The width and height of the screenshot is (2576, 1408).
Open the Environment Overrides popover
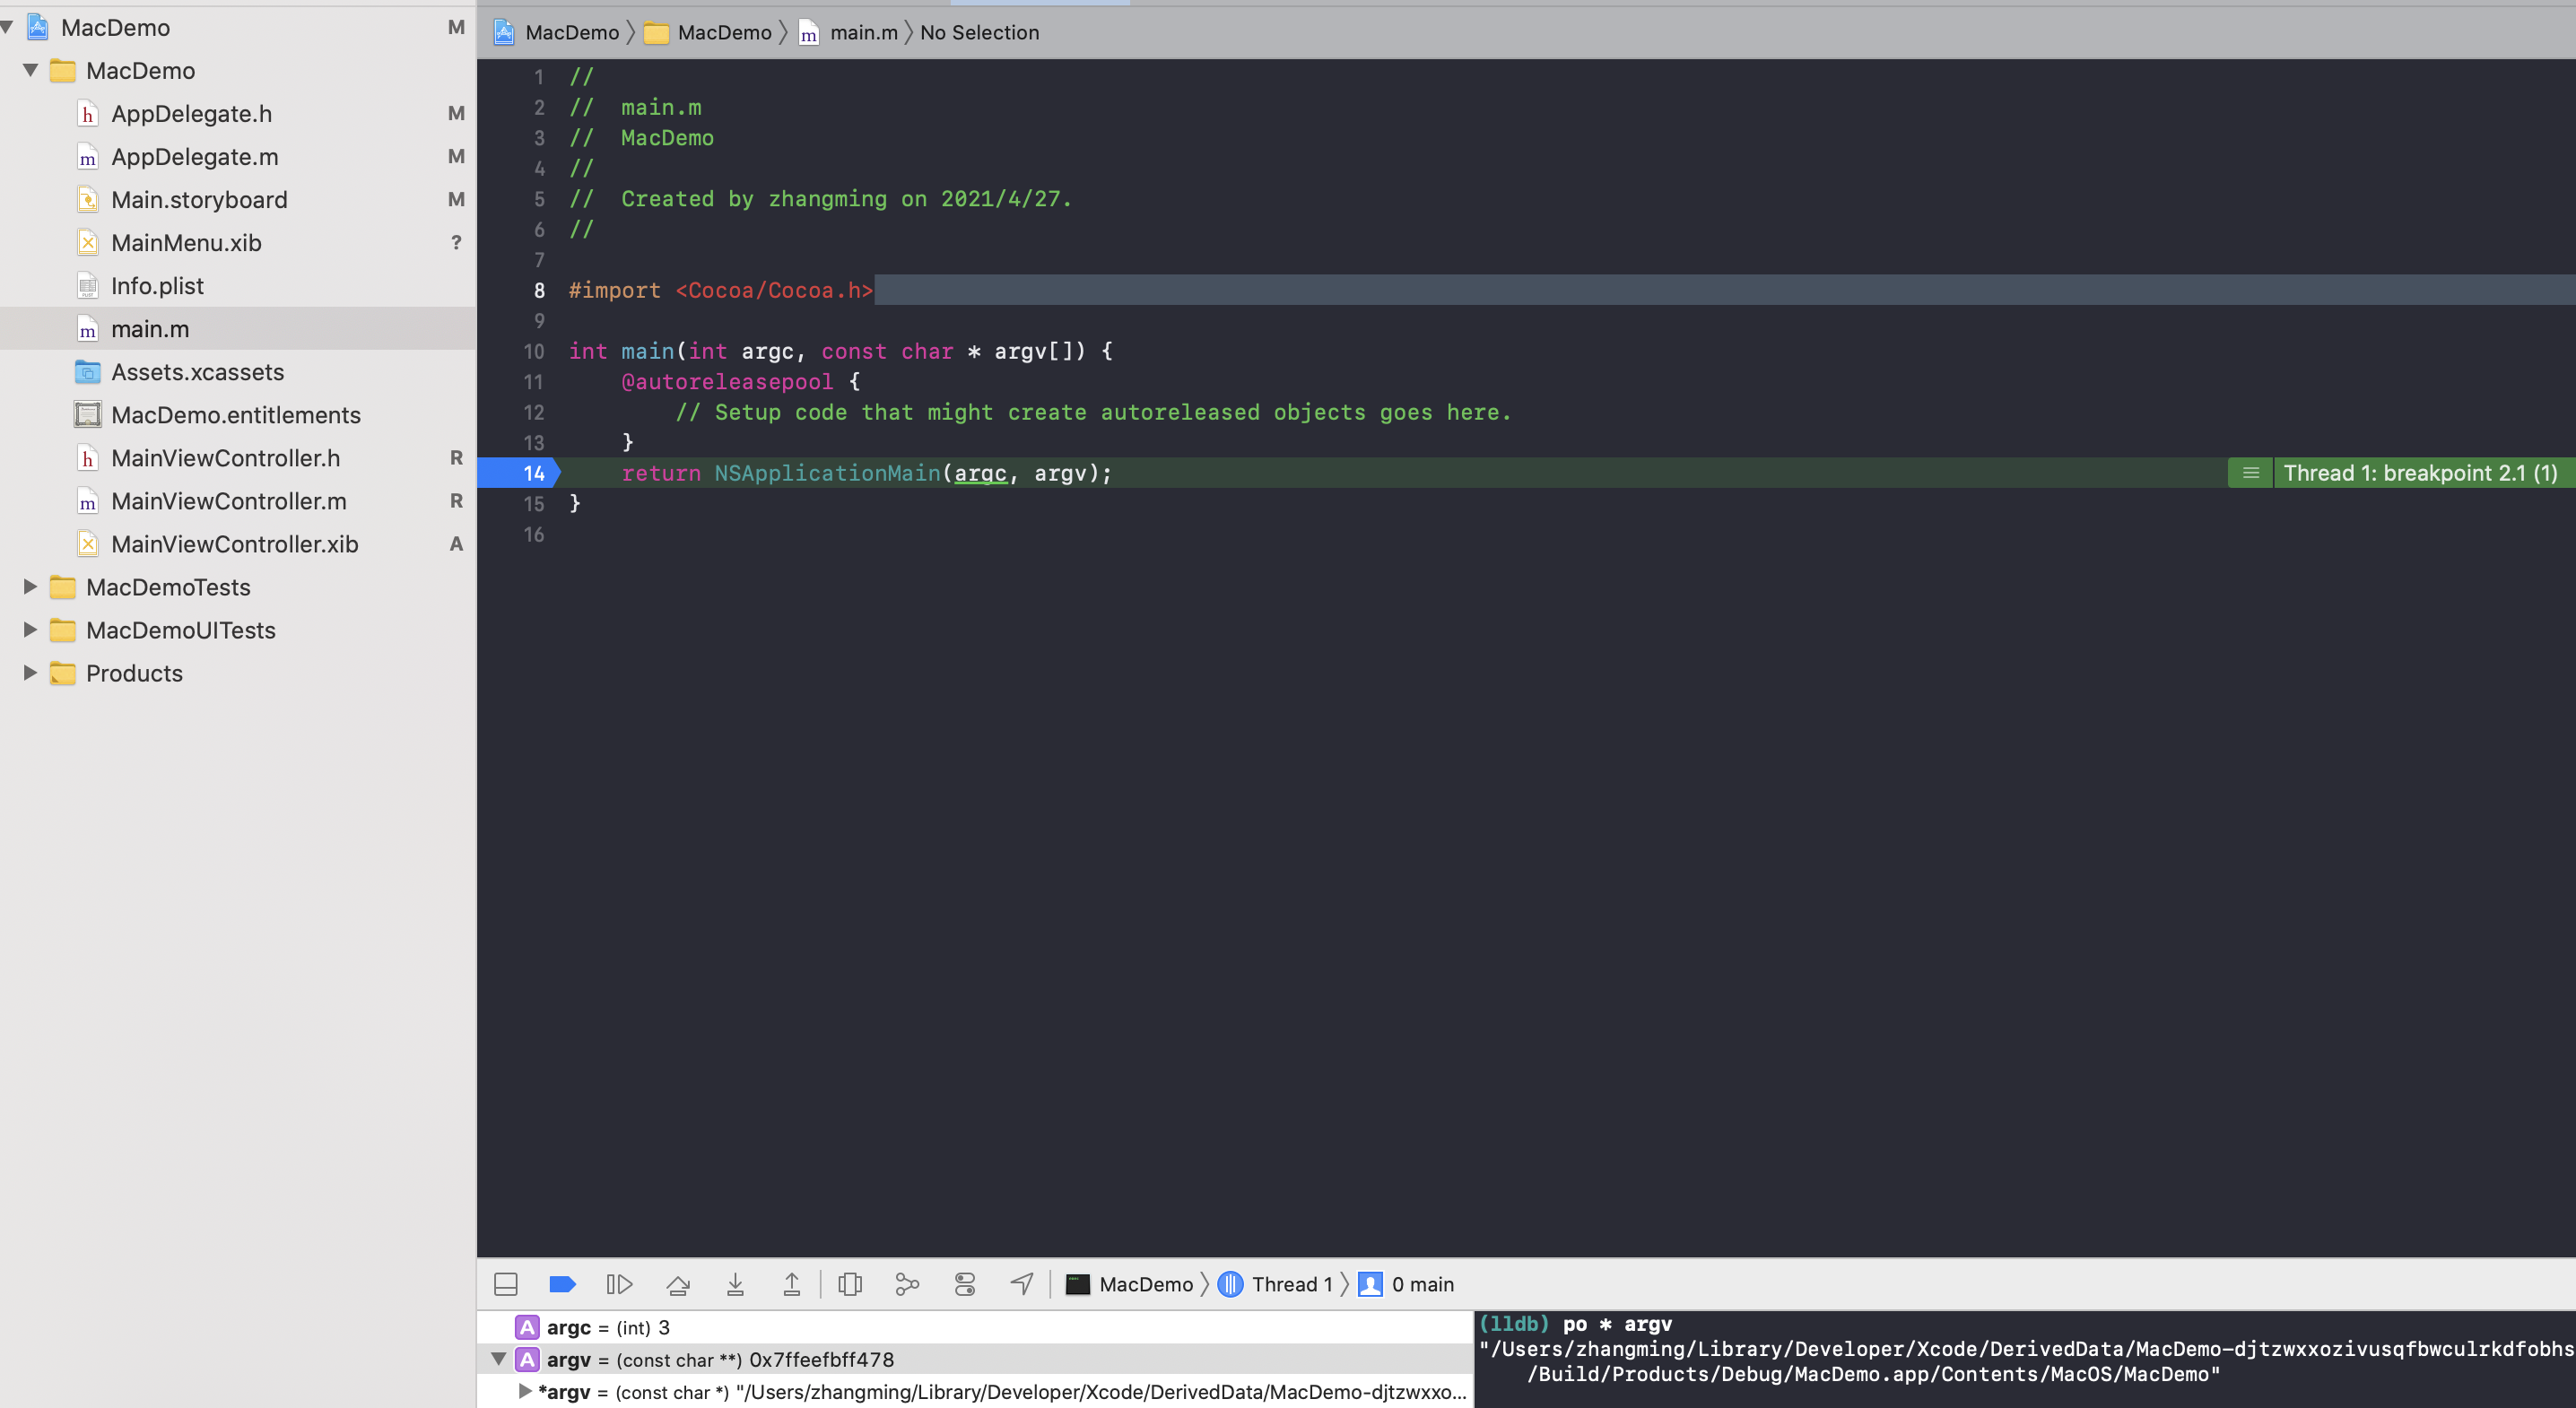[x=964, y=1284]
